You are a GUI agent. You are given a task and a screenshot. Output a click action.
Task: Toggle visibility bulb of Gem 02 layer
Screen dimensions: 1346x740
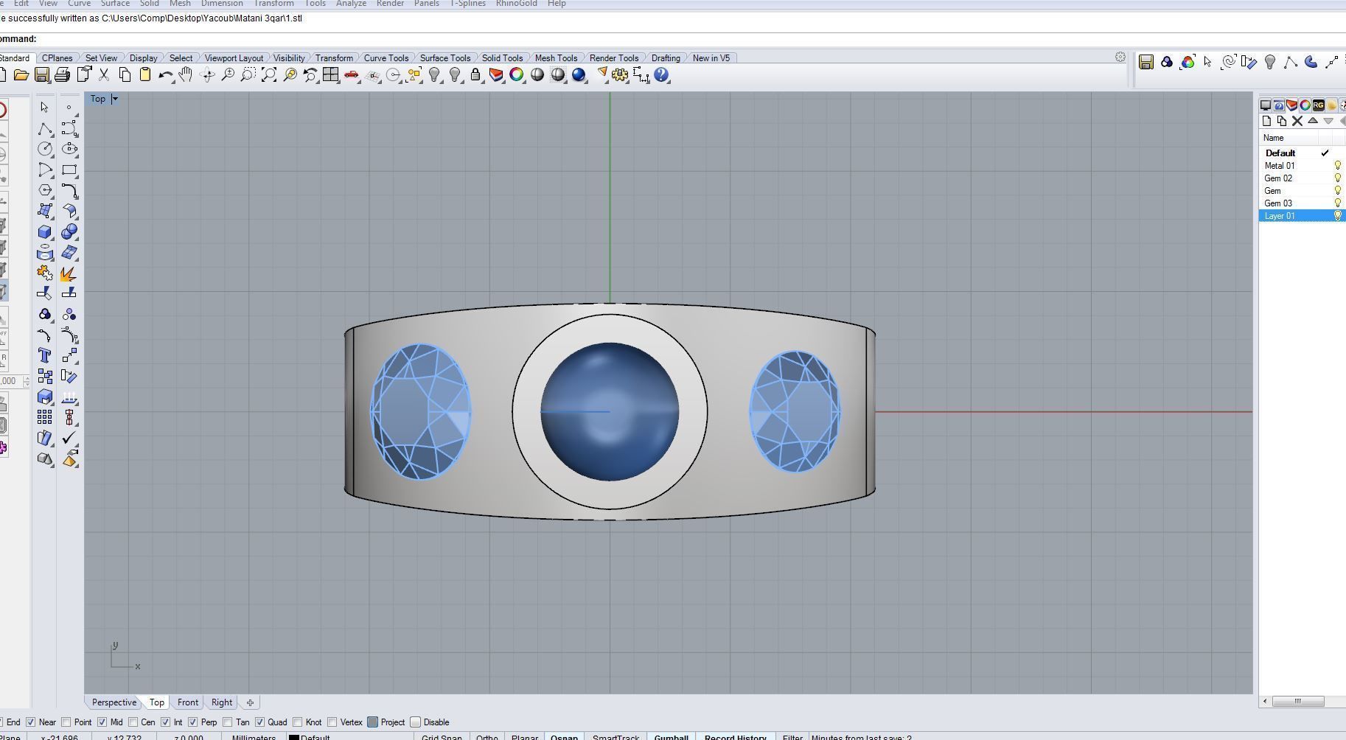(1337, 178)
